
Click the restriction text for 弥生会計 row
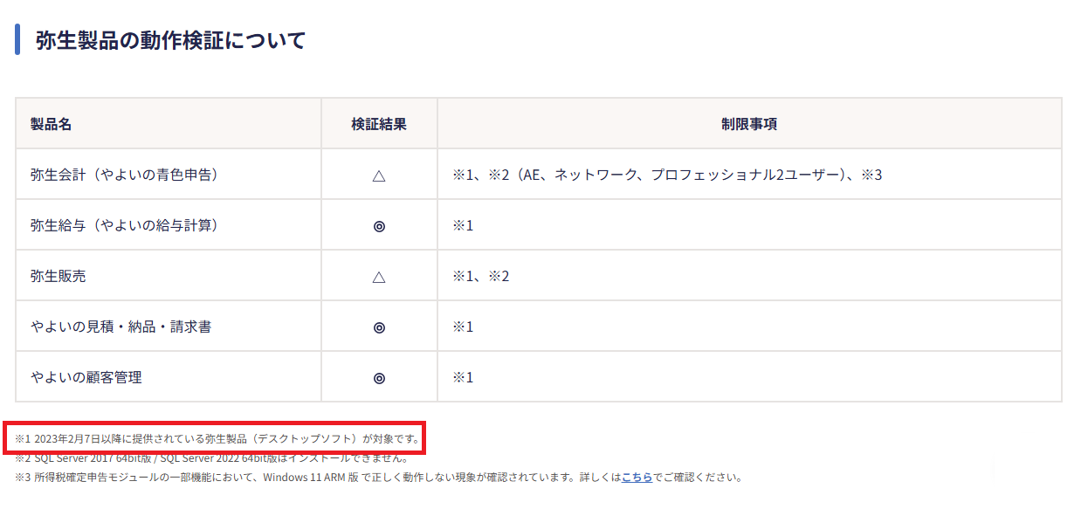click(x=667, y=175)
